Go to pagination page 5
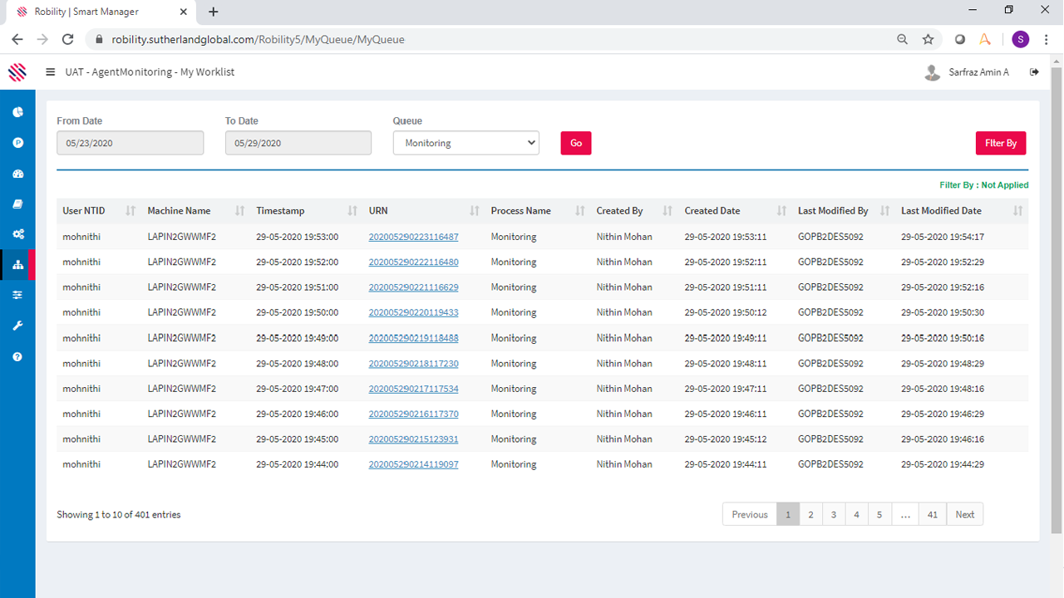 (879, 514)
